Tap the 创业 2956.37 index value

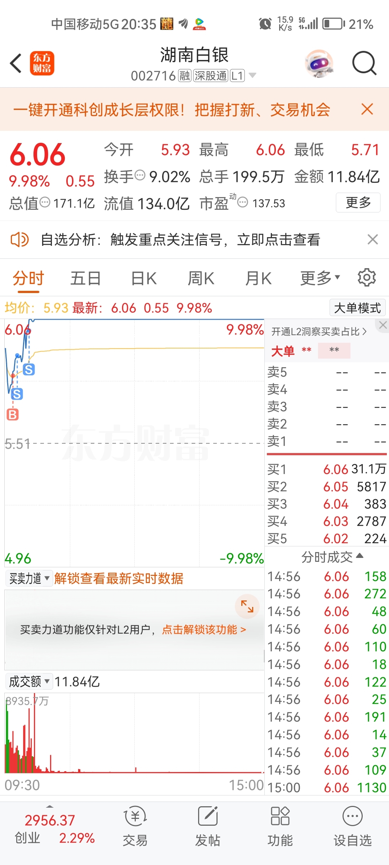coord(50,821)
